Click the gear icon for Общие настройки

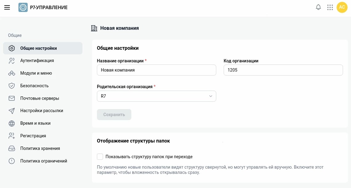[x=12, y=48]
